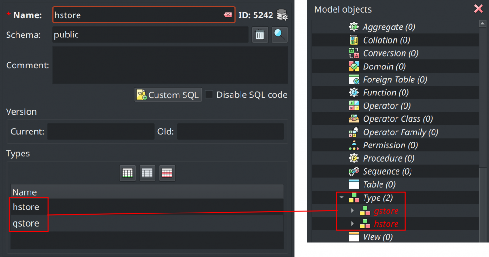Image resolution: width=489 pixels, height=257 pixels.
Task: Select the View (0) tree item
Action: tap(378, 237)
